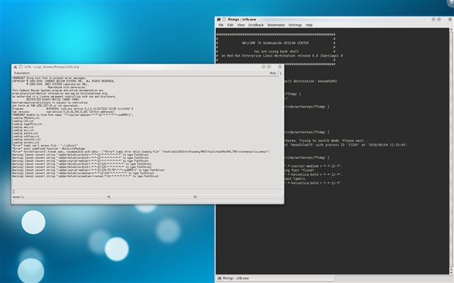Open the File menu in Konsole
Image resolution: width=454 pixels, height=283 pixels.
pos(221,25)
